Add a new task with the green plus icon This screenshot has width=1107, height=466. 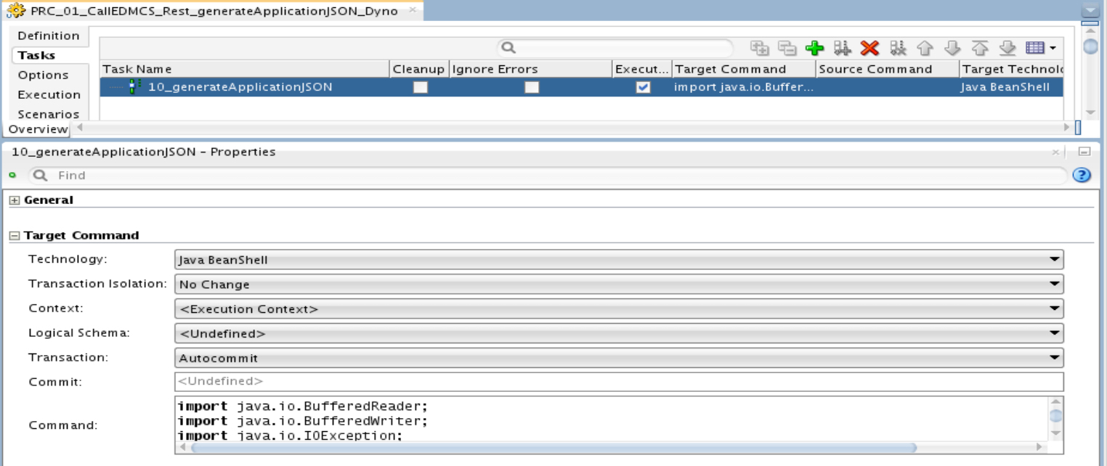(814, 46)
